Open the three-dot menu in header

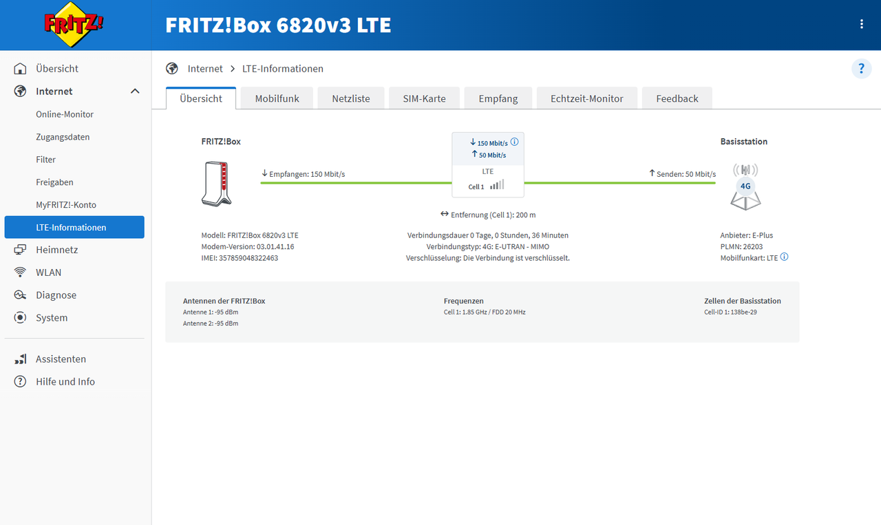tap(861, 23)
